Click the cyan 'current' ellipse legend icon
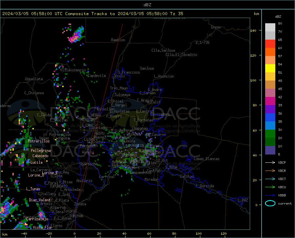Screen dimensions: 295x238 (270, 203)
